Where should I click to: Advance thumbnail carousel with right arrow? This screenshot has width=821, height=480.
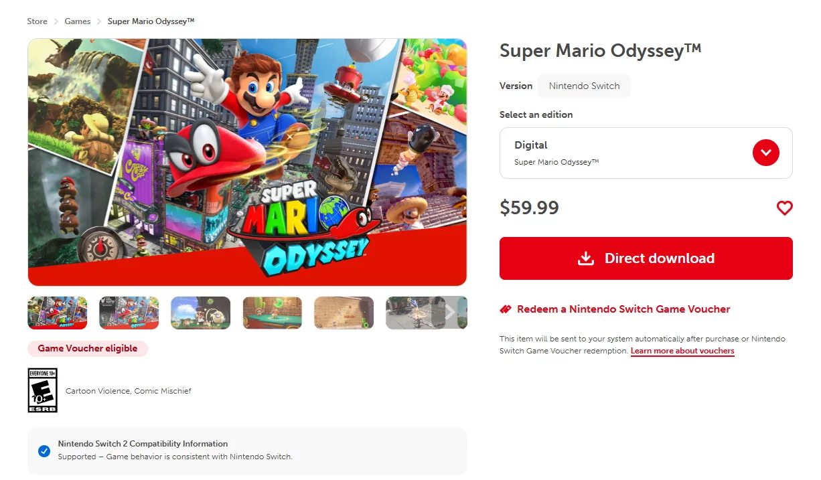tap(451, 313)
